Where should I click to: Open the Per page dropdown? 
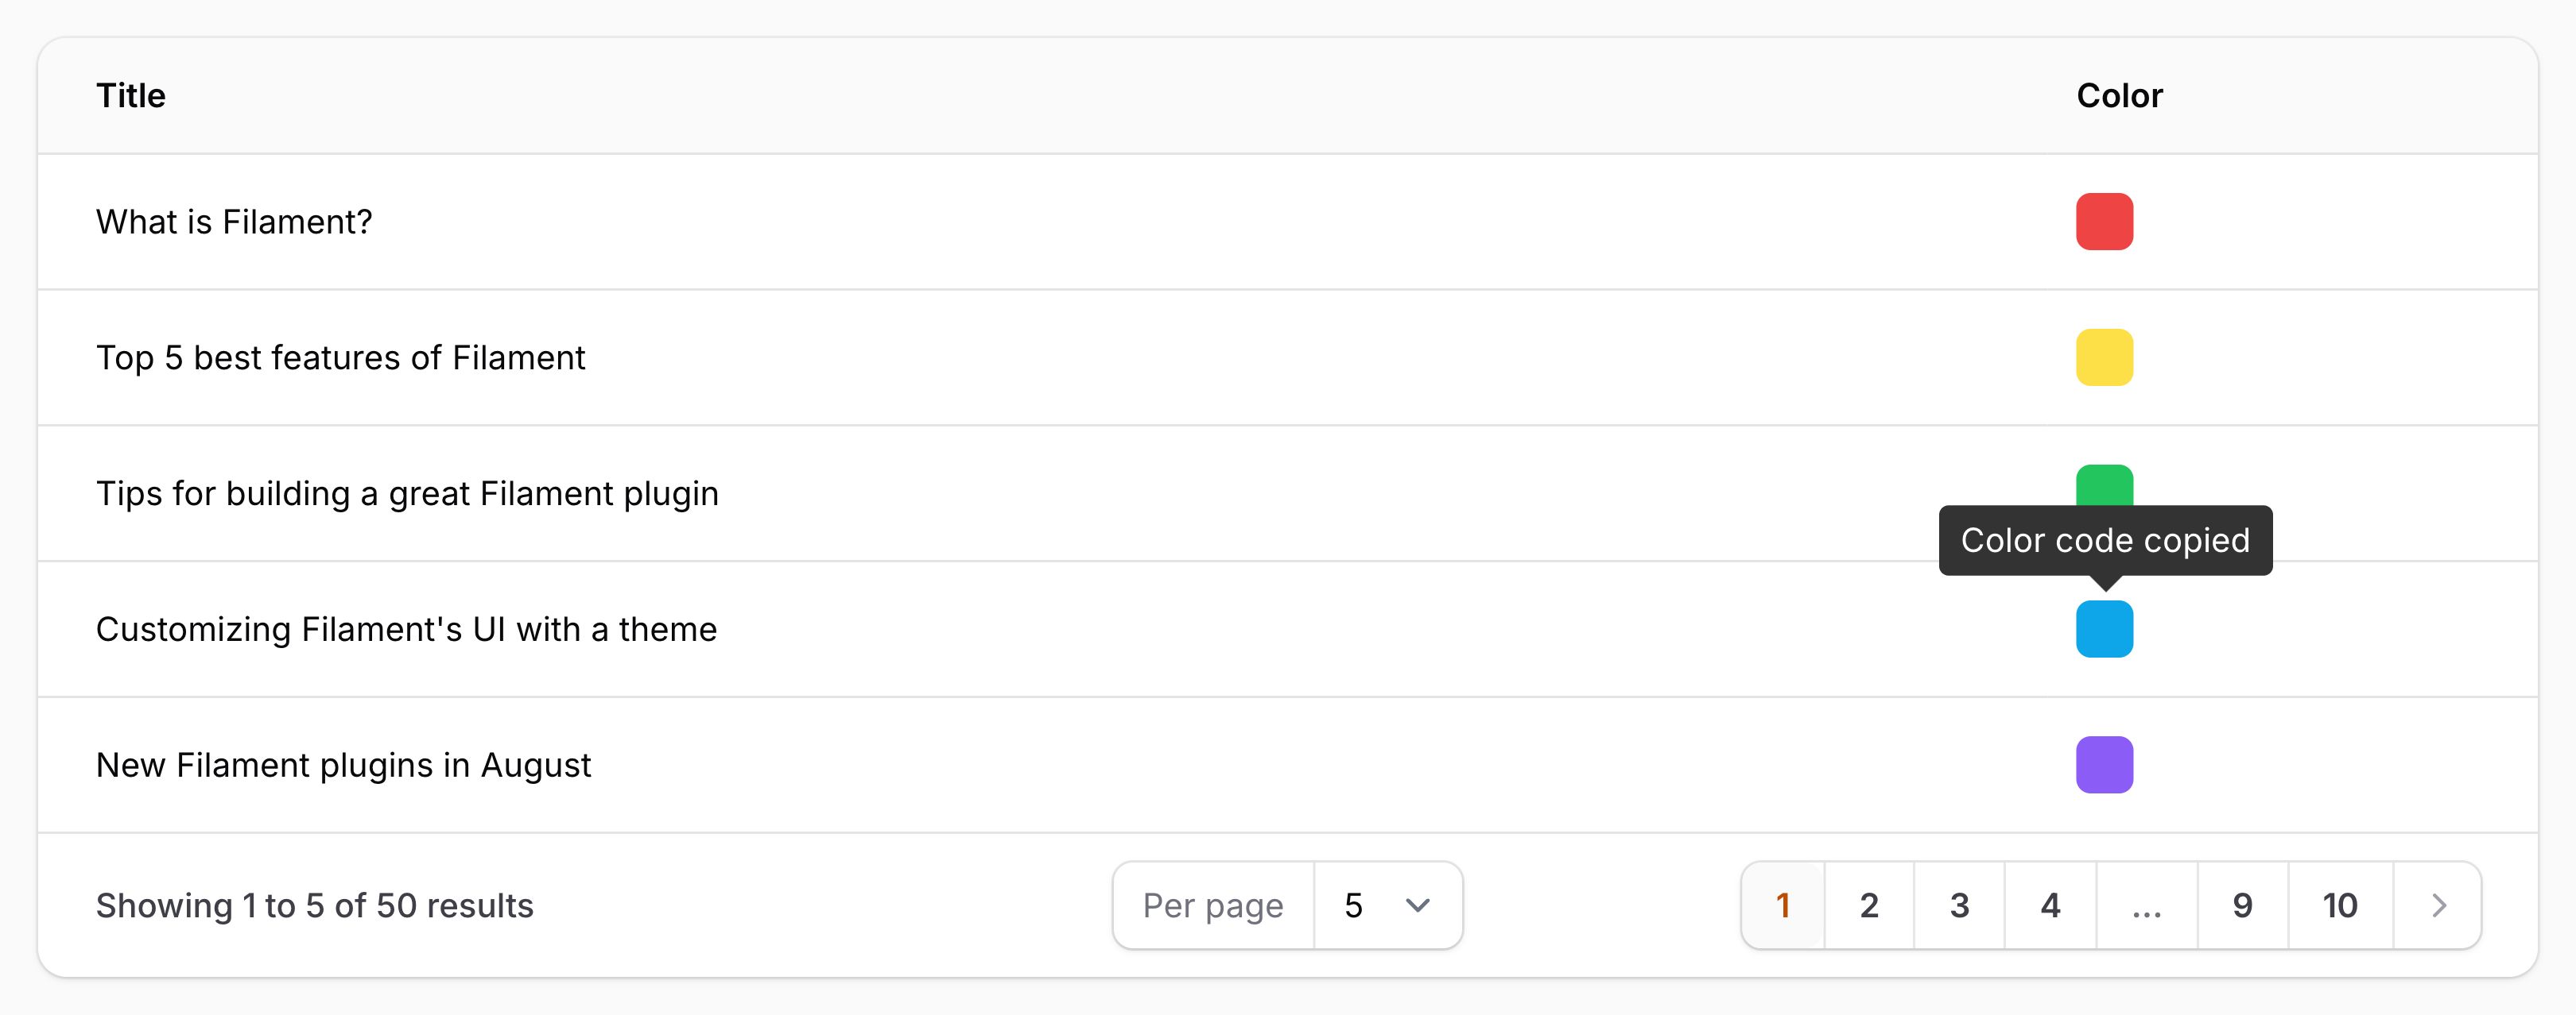point(1387,905)
